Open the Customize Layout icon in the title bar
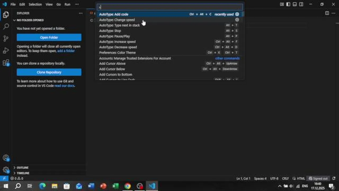Screen dimensions: 339x191 (x=282, y=4)
